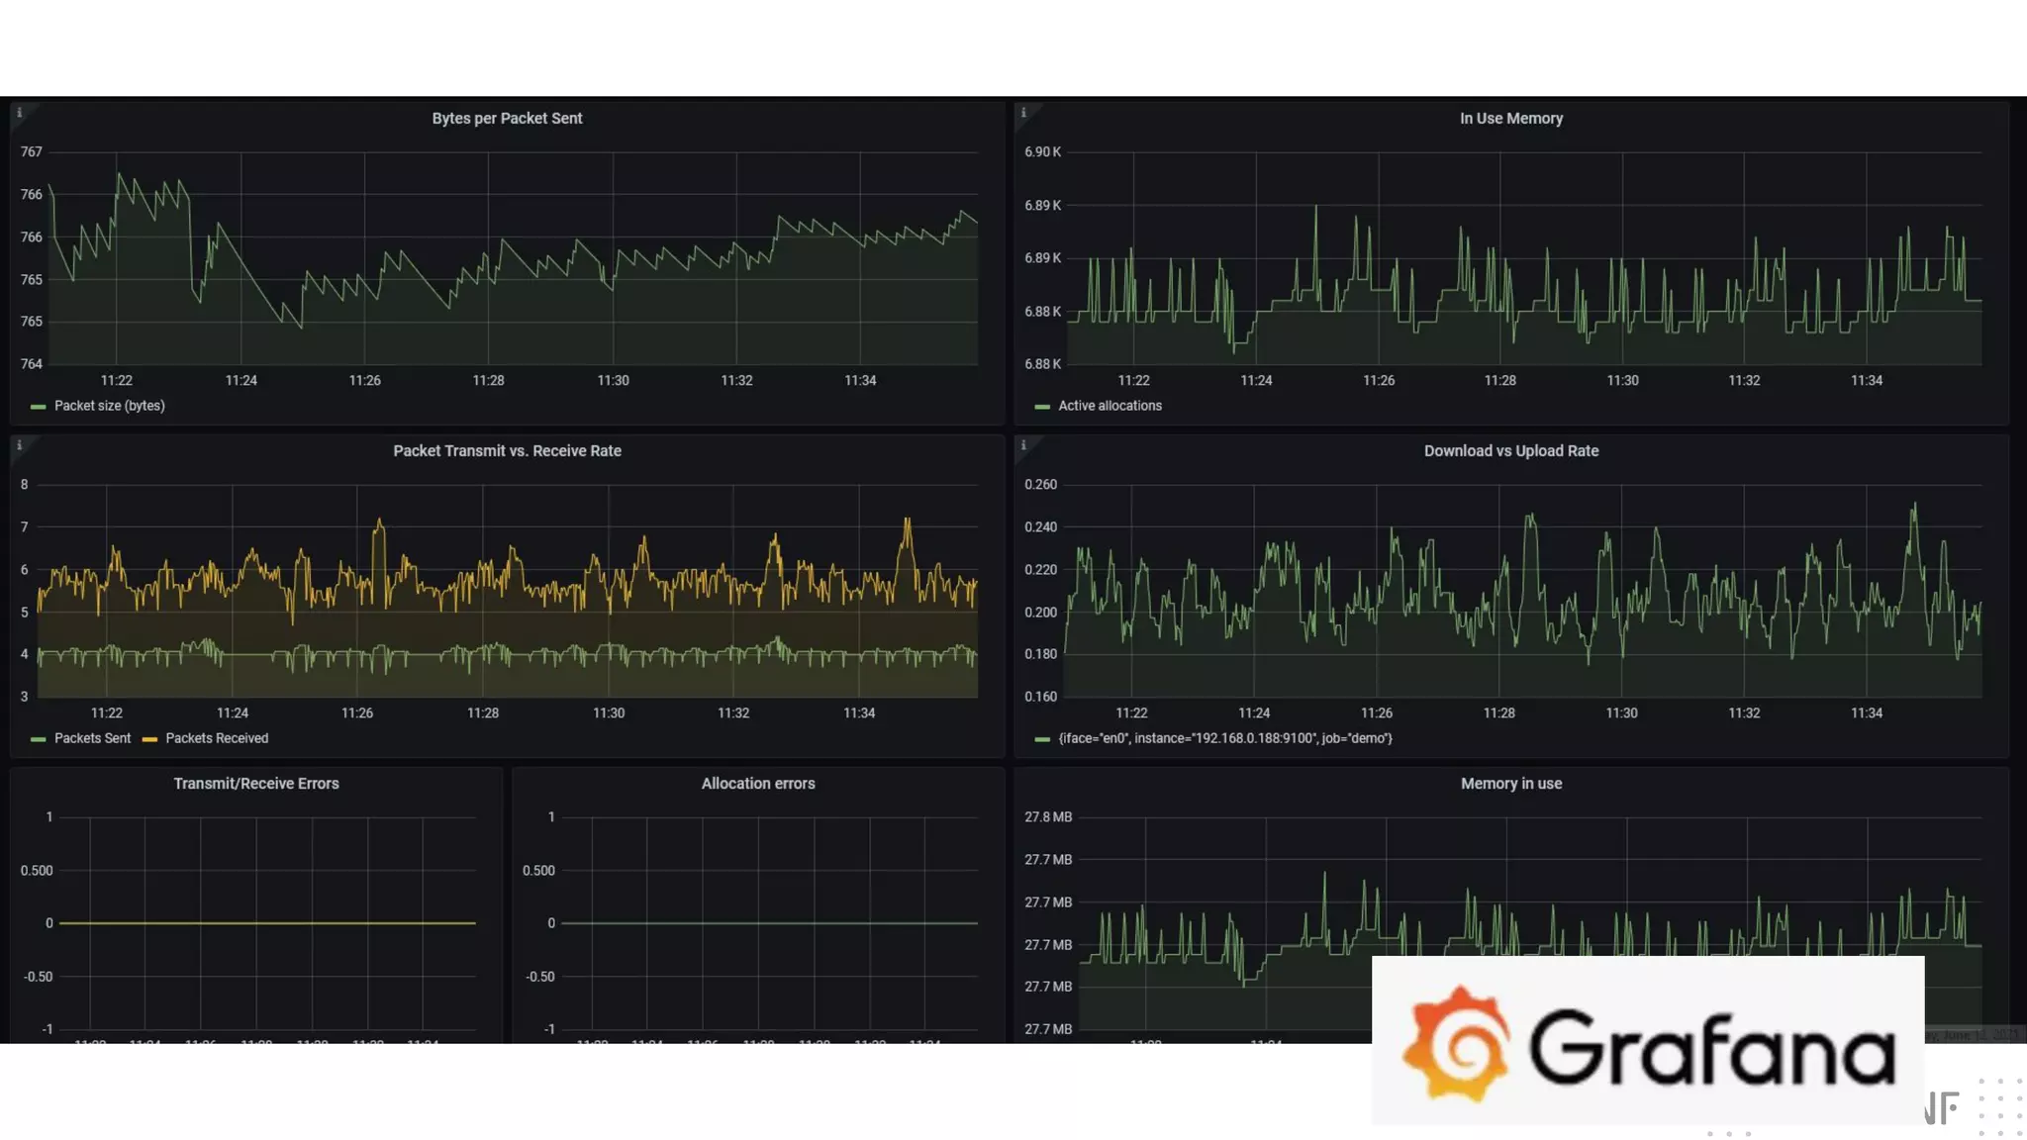Click info icon on In Use Memory panel
Image resolution: width=2027 pixels, height=1140 pixels.
coord(1023,113)
